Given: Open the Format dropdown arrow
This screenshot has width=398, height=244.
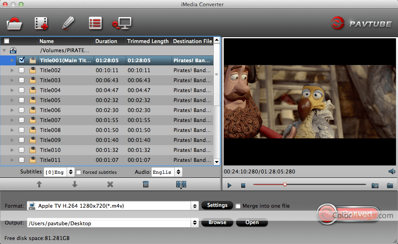Looking at the screenshot, I should point(195,206).
